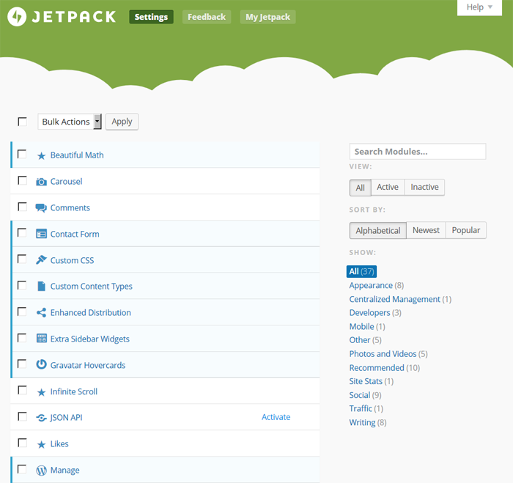Sort modules by Popular
The height and width of the screenshot is (483, 513).
[x=466, y=230]
